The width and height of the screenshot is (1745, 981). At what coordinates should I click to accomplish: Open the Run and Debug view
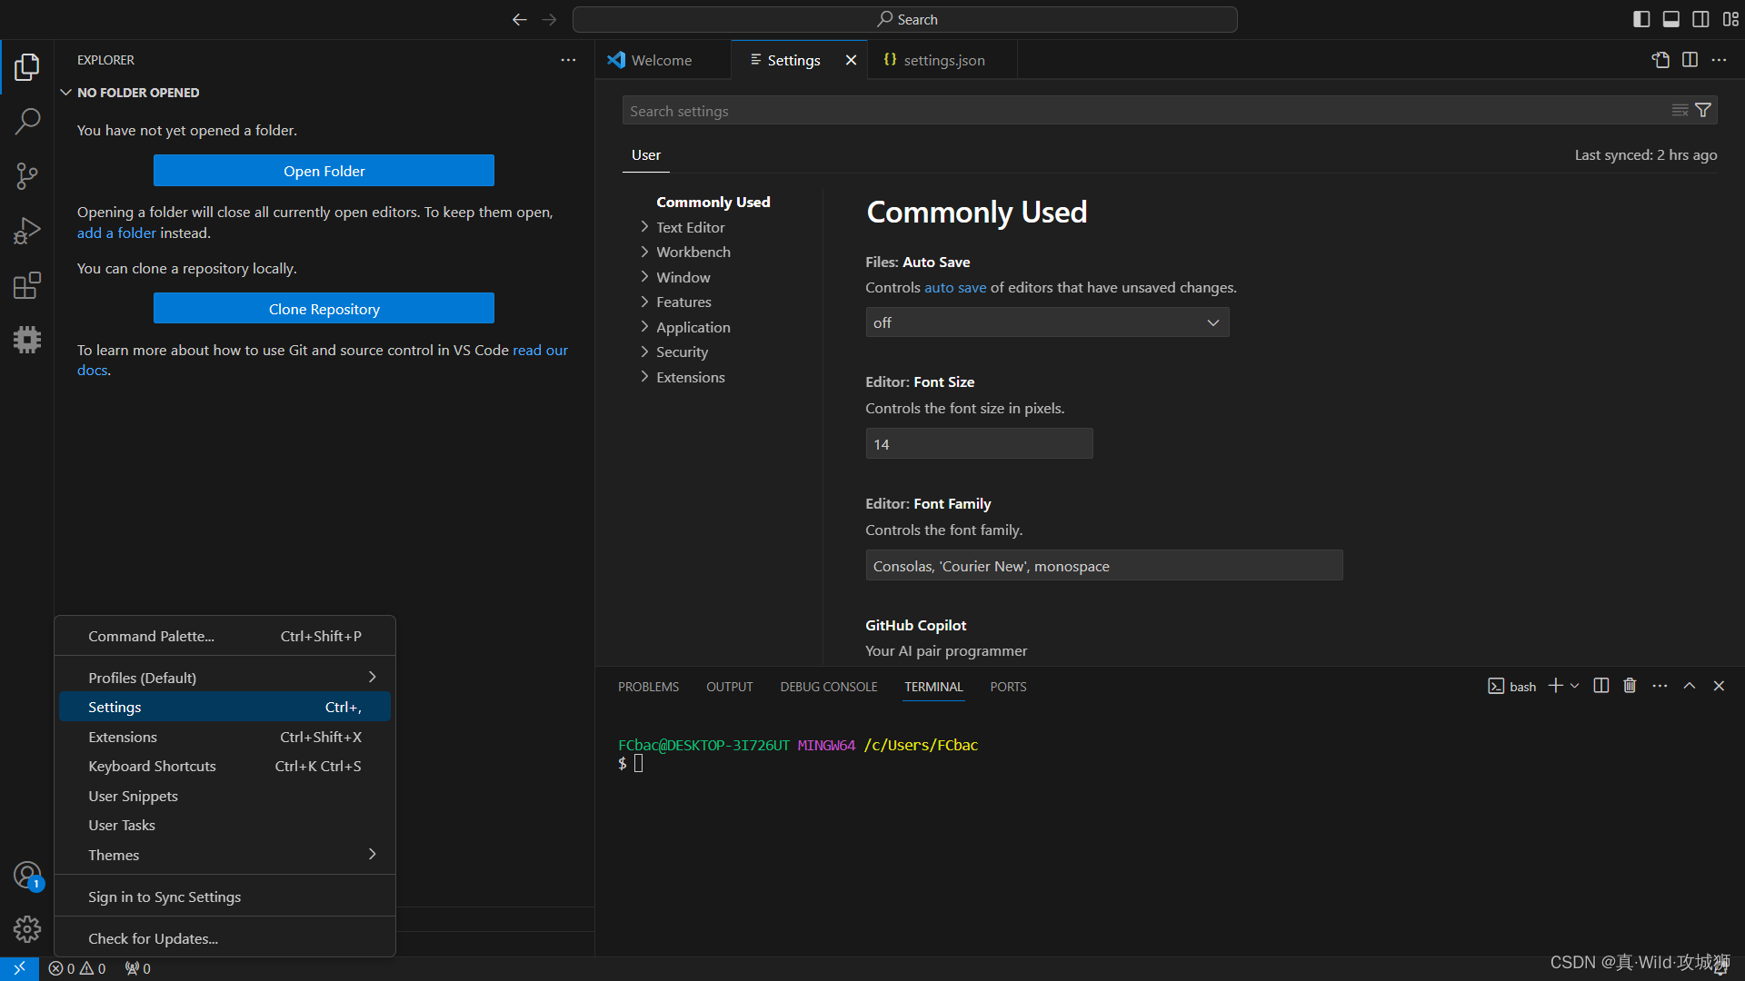click(x=26, y=230)
